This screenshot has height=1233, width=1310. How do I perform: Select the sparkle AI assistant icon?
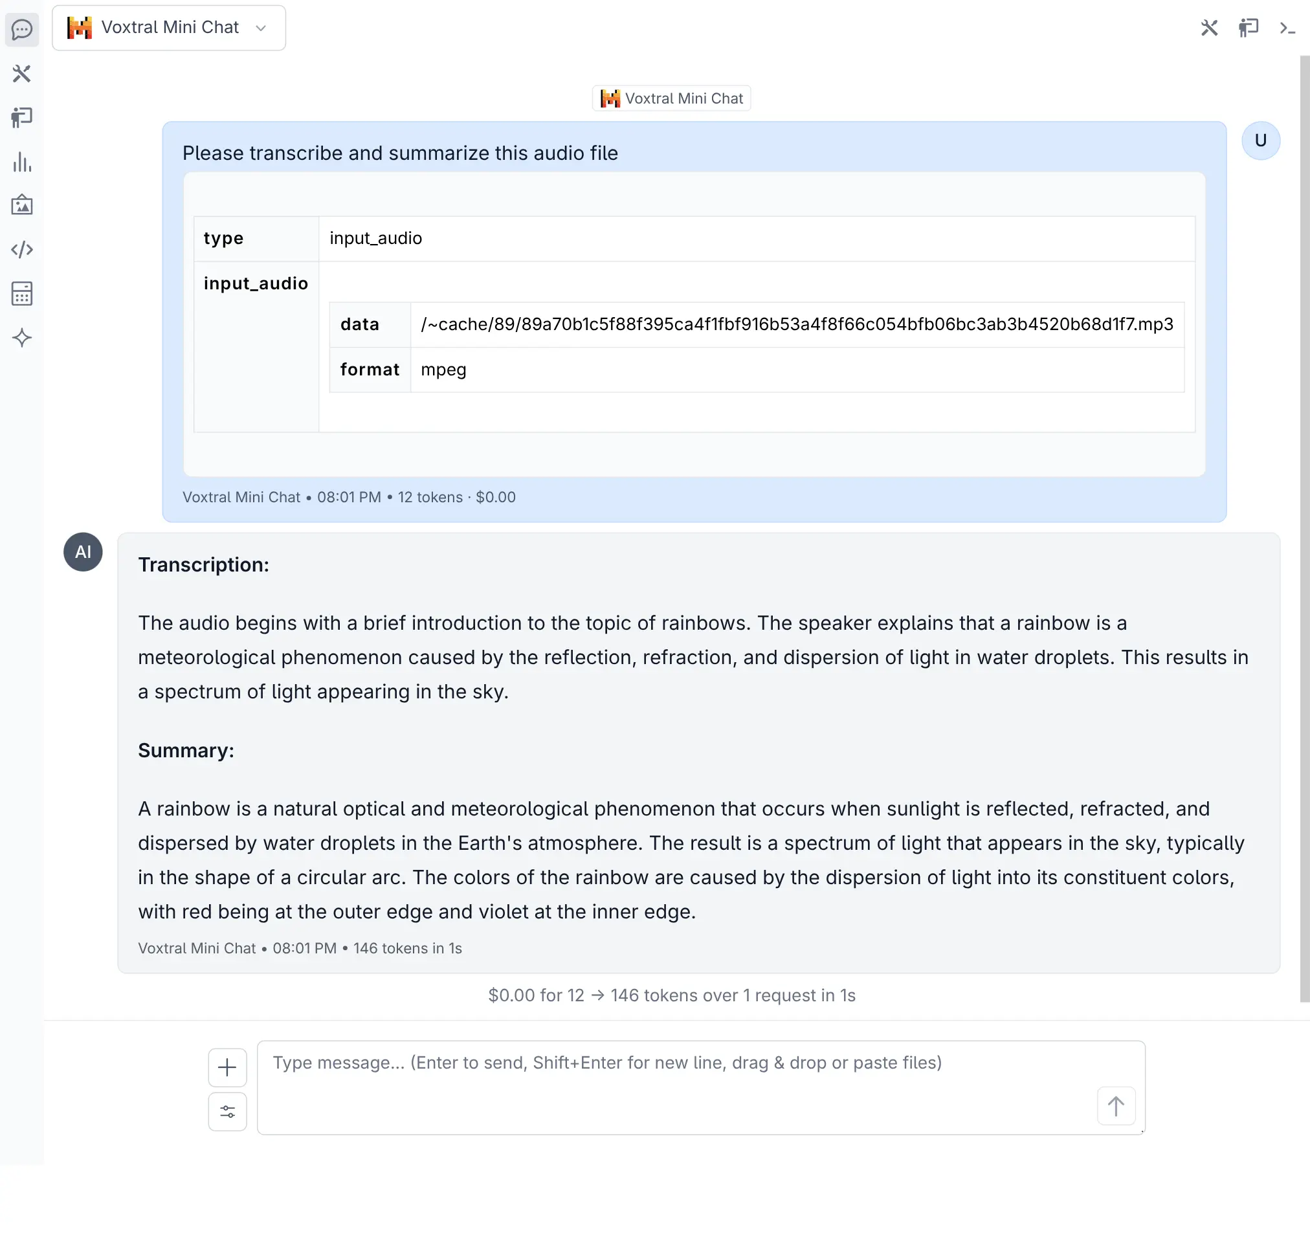22,337
